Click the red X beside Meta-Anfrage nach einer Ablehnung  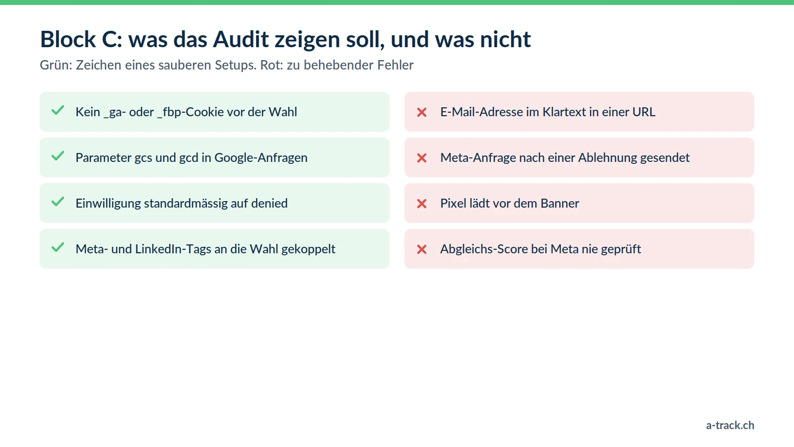[x=422, y=158]
